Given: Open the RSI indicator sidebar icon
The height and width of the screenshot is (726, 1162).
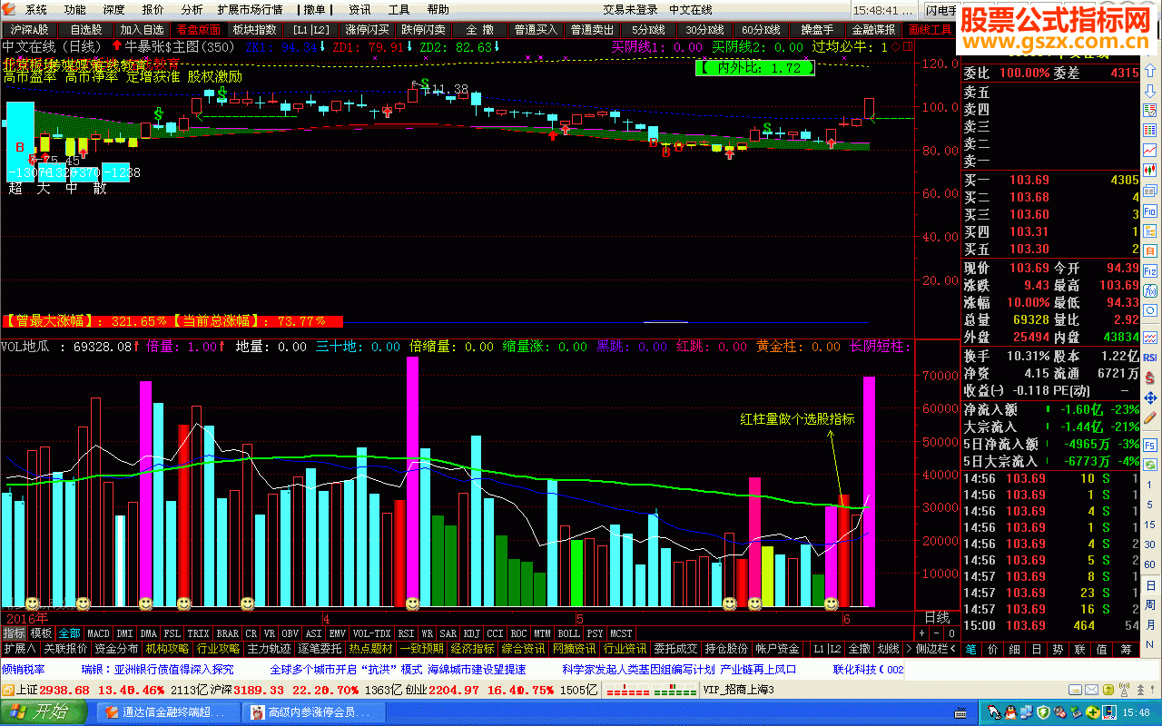Looking at the screenshot, I should [1150, 357].
